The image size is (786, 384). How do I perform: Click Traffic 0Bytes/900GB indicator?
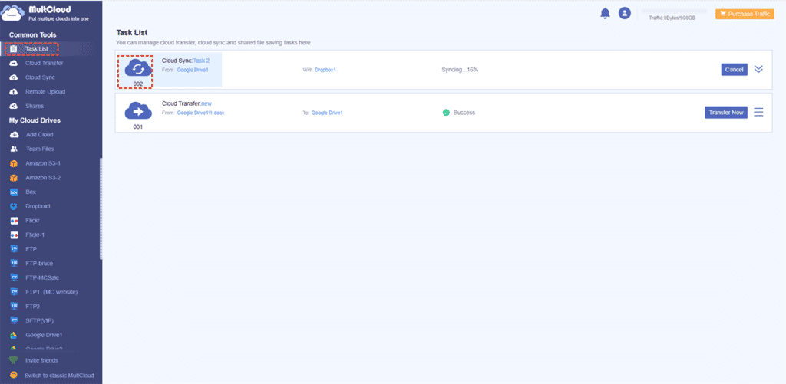[x=672, y=18]
